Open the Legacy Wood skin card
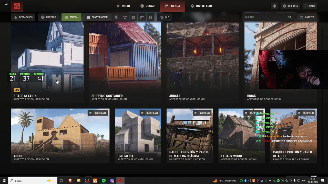Image resolution: width=328 pixels, height=184 pixels. click(x=242, y=136)
